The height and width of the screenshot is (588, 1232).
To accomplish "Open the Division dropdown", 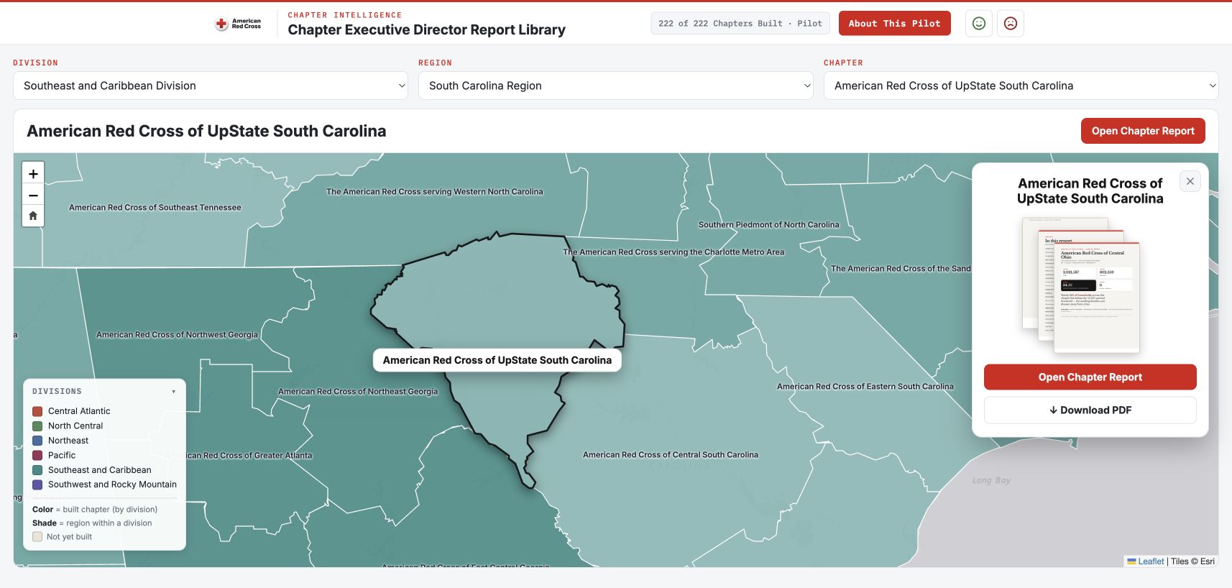I will click(x=211, y=86).
